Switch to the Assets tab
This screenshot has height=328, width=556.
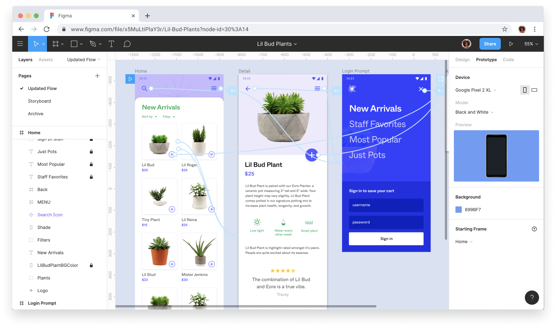click(45, 60)
